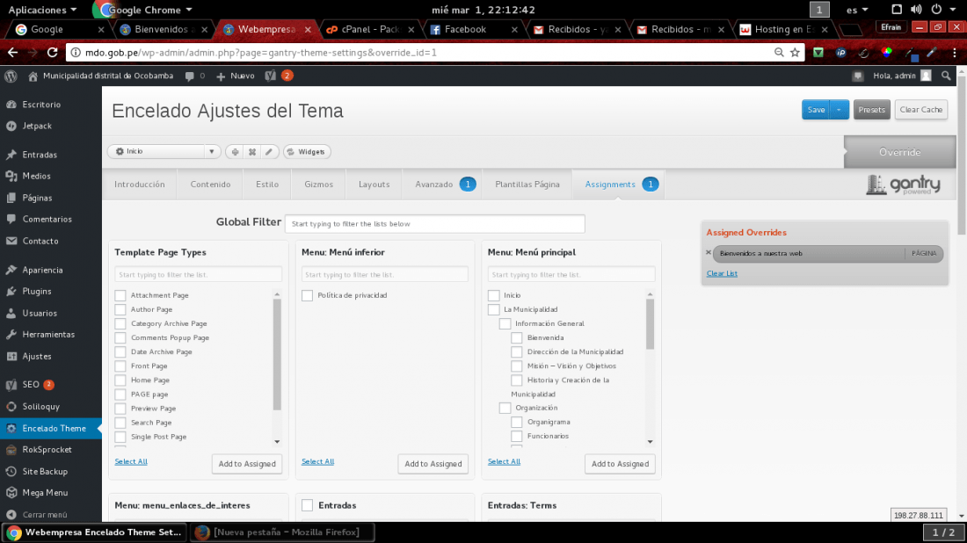Open the Gizmos tab
The image size is (967, 543).
click(x=319, y=185)
